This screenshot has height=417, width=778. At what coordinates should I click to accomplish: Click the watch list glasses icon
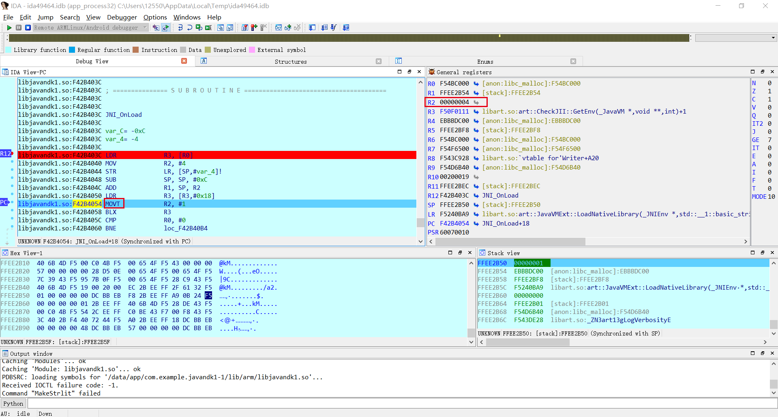279,28
